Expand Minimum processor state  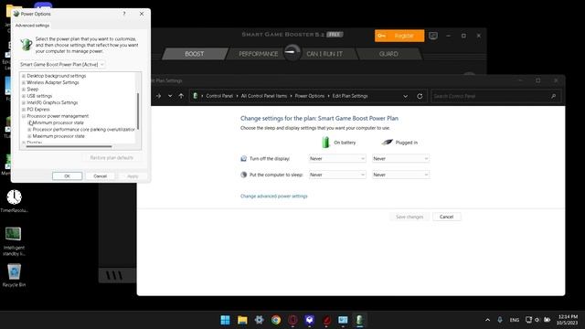click(x=29, y=122)
